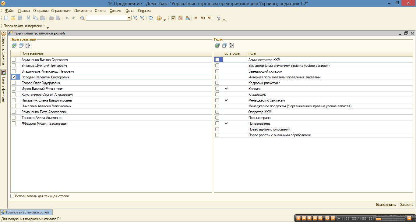Click the Help info icon
The image size is (416, 222).
(159, 18)
